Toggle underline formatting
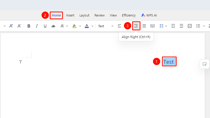The width and height of the screenshot is (210, 118). (x=45, y=26)
